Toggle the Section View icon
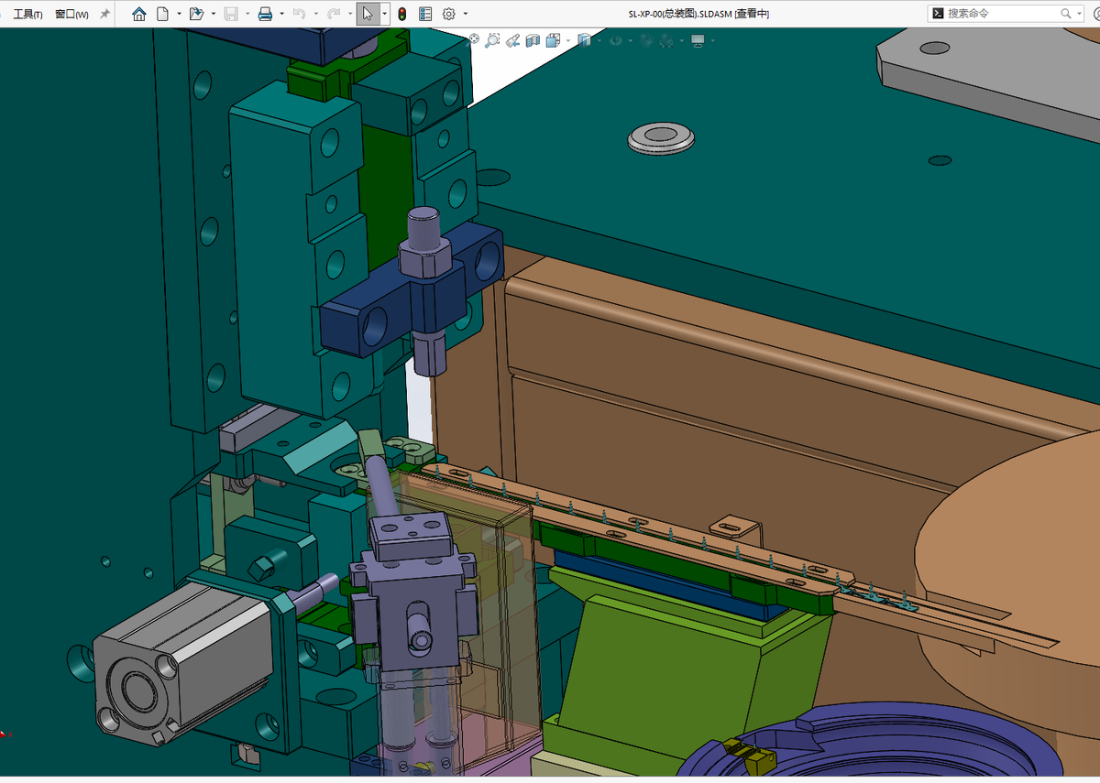Viewport: 1100px width, 783px height. (x=533, y=40)
